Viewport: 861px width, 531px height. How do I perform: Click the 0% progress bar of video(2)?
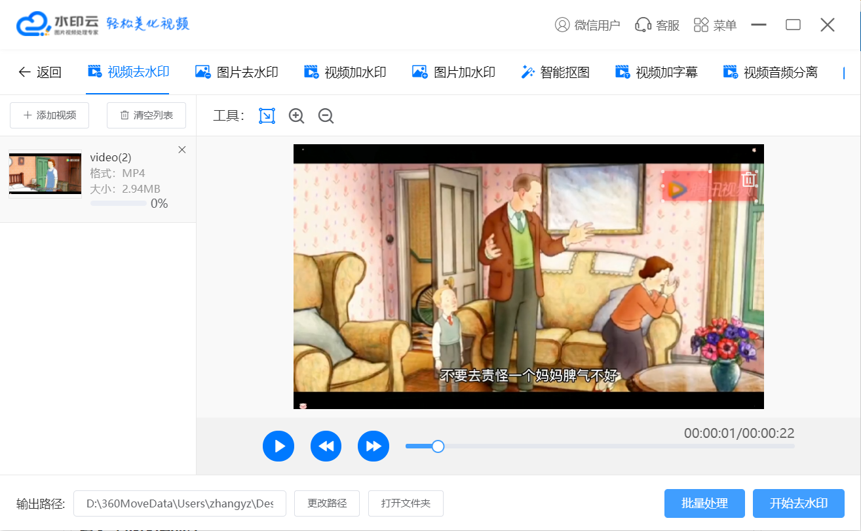tap(119, 203)
